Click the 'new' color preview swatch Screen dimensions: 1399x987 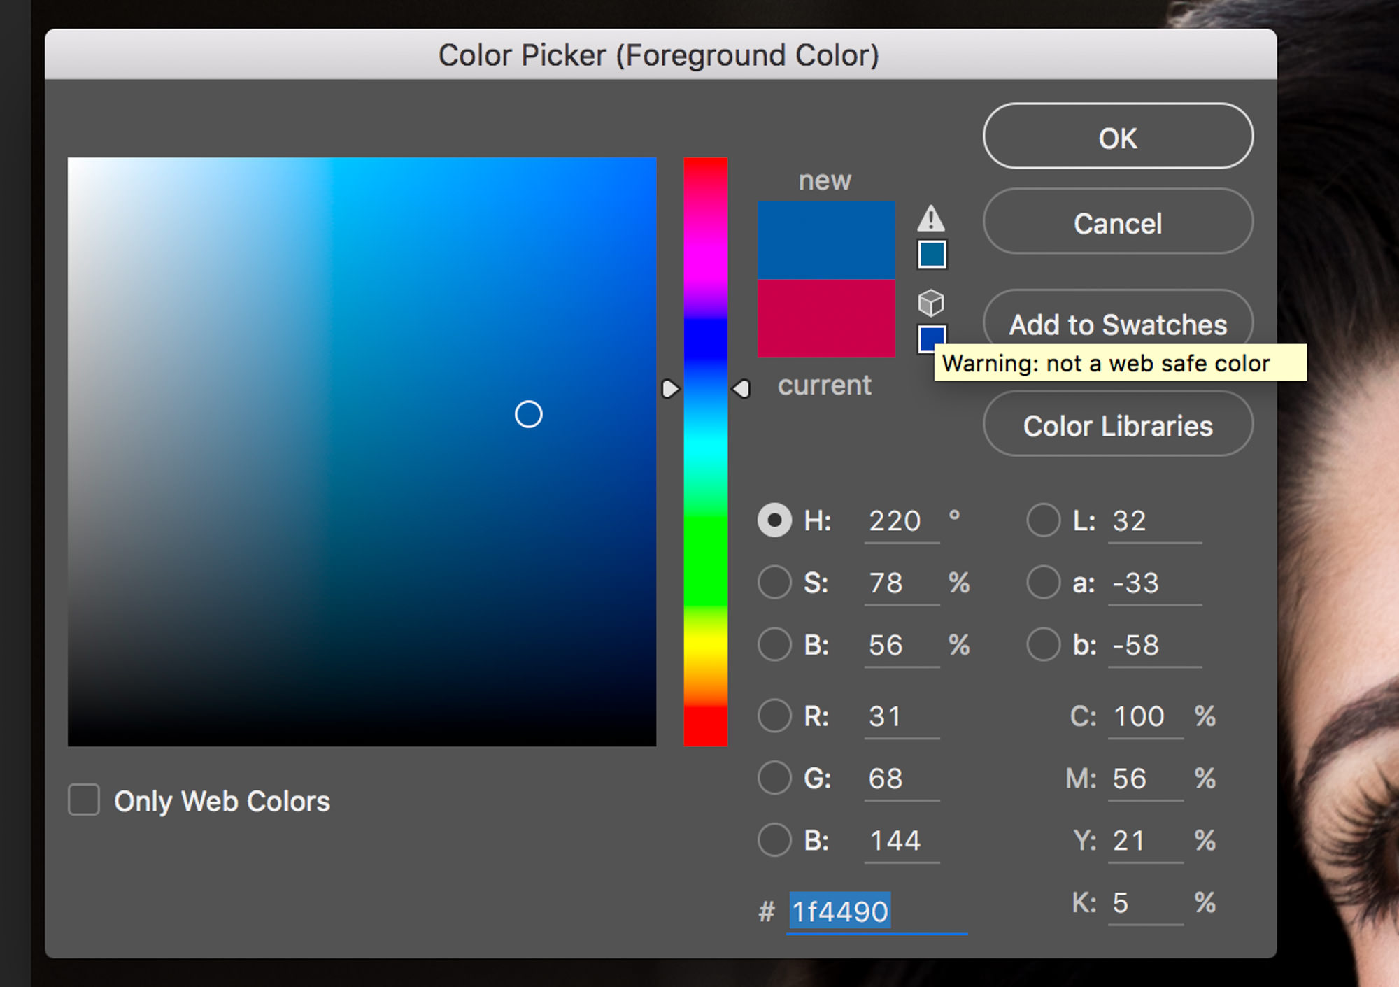(825, 238)
